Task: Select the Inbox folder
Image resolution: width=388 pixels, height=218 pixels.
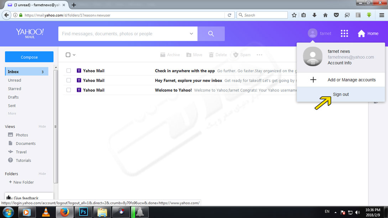Action: (27, 71)
